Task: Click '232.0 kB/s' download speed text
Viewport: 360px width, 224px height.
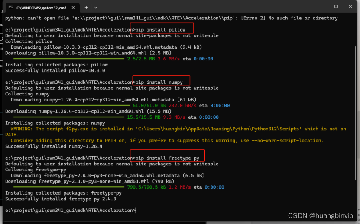Action: point(182,105)
